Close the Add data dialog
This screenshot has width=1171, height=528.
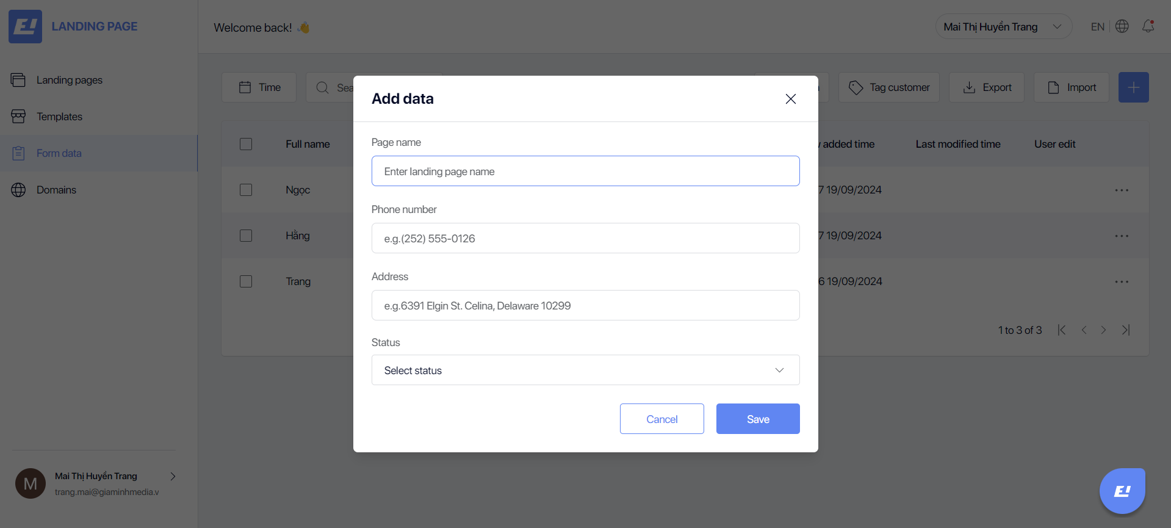790,99
